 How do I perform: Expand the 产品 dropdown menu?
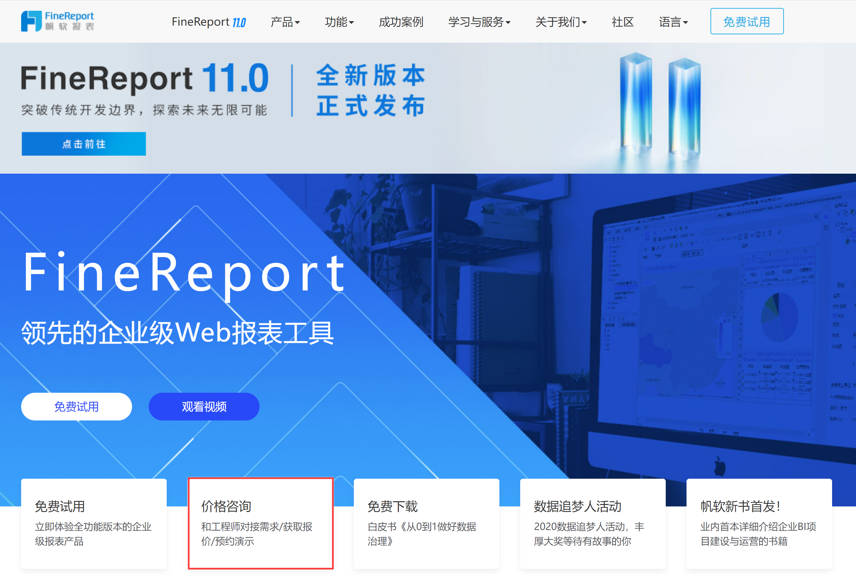click(285, 22)
